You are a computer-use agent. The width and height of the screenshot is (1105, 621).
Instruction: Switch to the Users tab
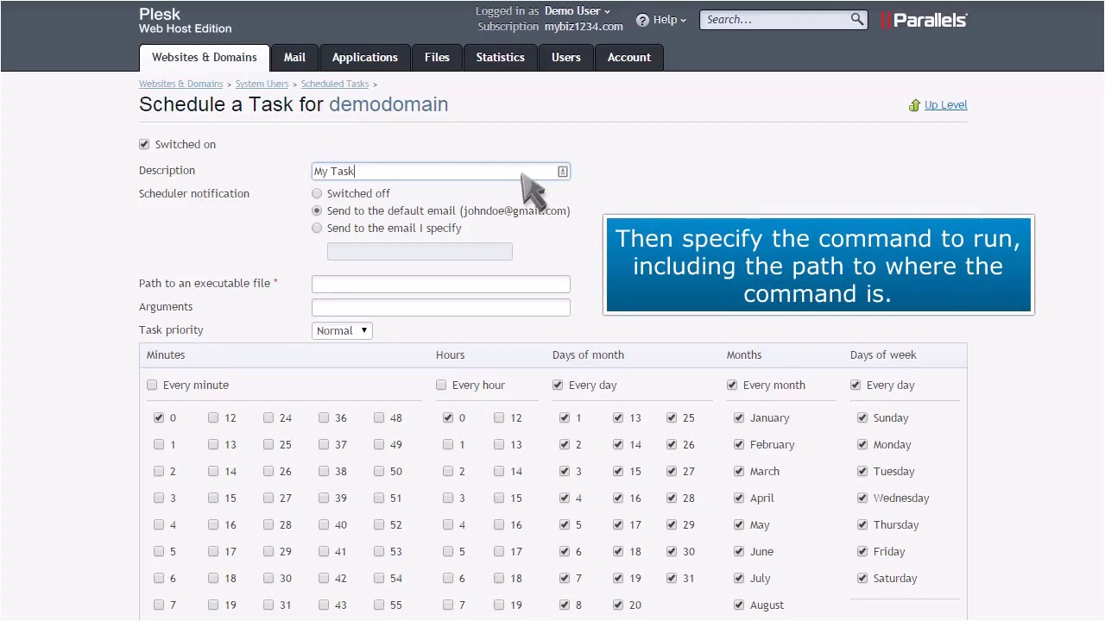pyautogui.click(x=566, y=58)
